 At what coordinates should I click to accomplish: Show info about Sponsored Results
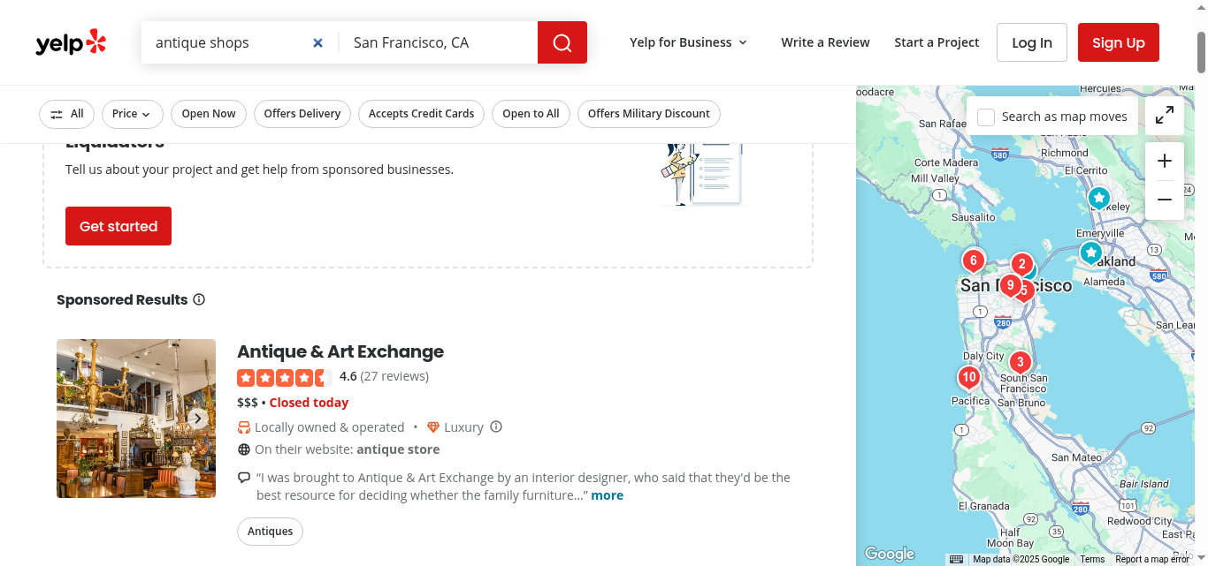tap(199, 299)
